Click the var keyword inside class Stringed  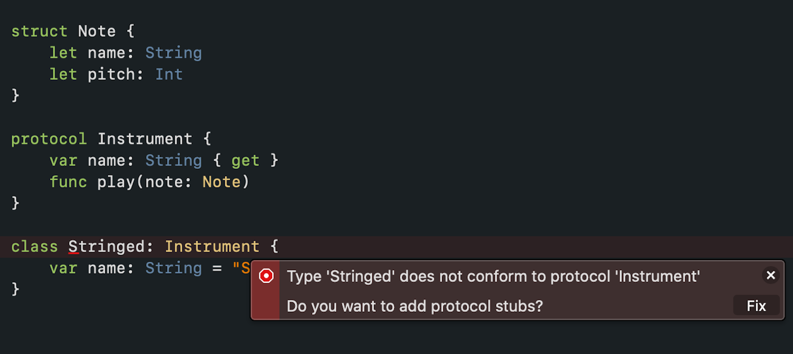point(64,268)
